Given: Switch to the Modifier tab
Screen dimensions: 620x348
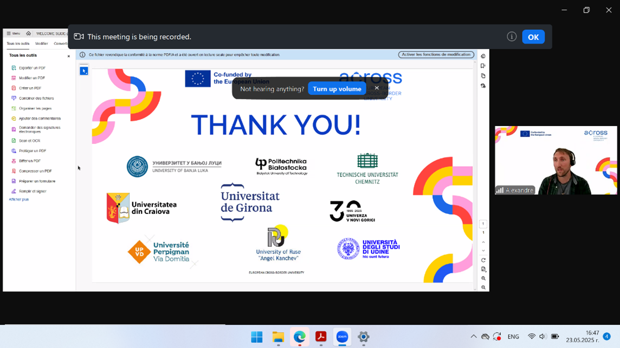Looking at the screenshot, I should (42, 44).
